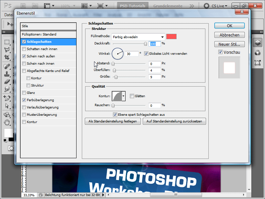The width and height of the screenshot is (265, 199).
Task: Click Als Standardeinstellung festlegen
Action: click(x=113, y=121)
